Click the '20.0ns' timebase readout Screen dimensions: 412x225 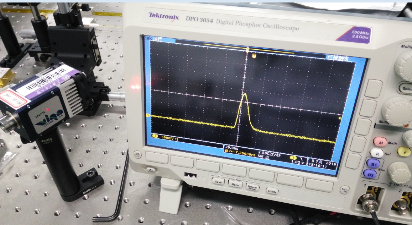231,148
